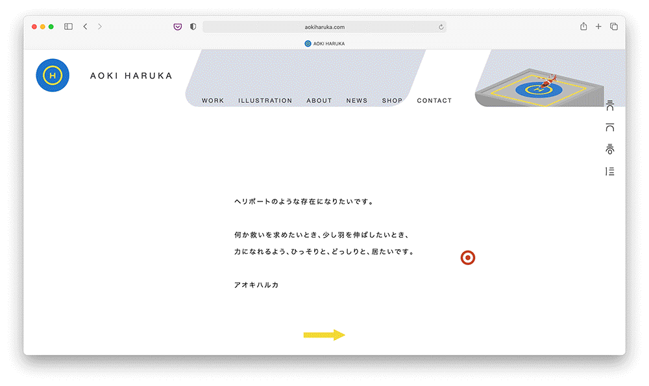
Task: Navigate to the NEWS section
Action: (356, 101)
